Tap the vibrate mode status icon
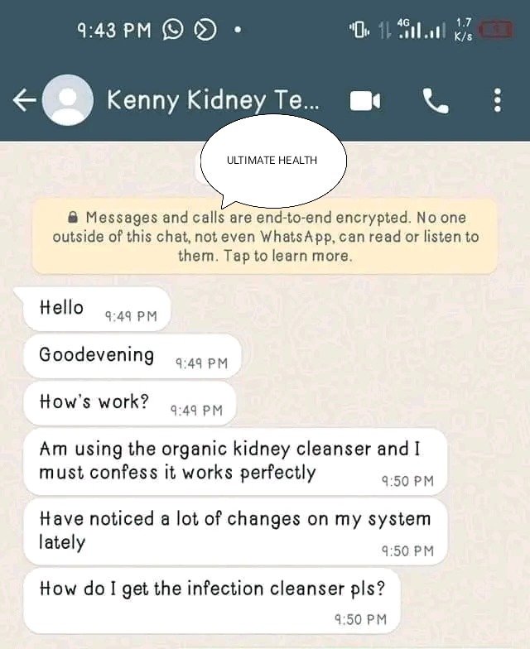The height and width of the screenshot is (649, 530). pos(359,30)
